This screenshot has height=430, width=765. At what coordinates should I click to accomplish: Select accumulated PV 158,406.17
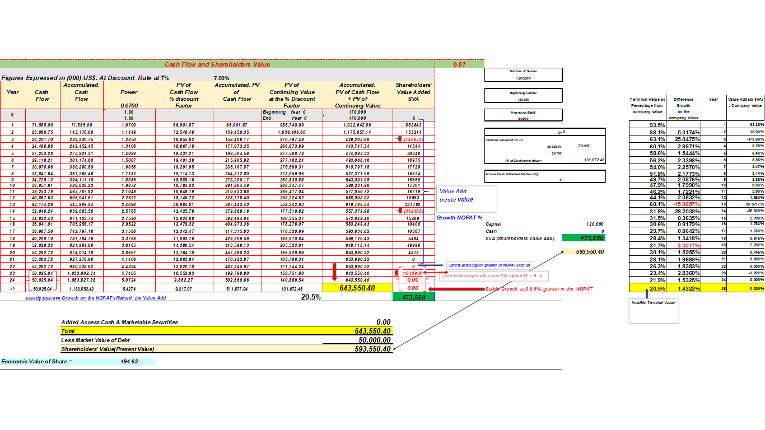point(237,138)
